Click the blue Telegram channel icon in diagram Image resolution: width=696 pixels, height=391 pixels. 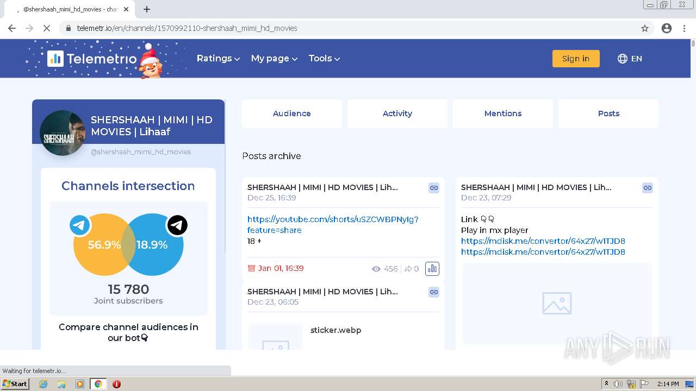point(80,225)
